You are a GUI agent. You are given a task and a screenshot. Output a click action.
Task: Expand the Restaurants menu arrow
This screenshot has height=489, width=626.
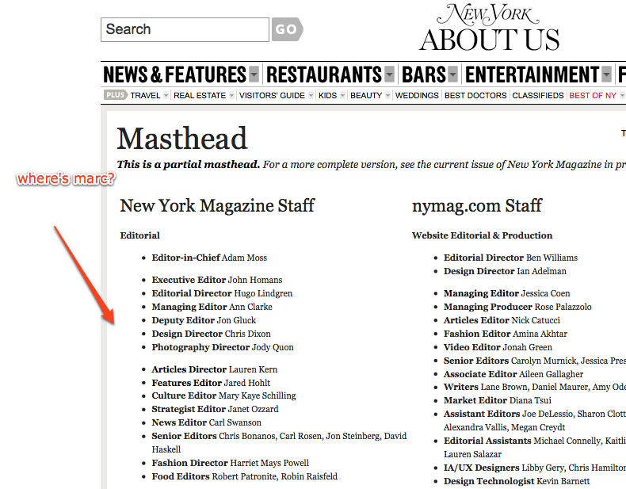pyautogui.click(x=389, y=75)
